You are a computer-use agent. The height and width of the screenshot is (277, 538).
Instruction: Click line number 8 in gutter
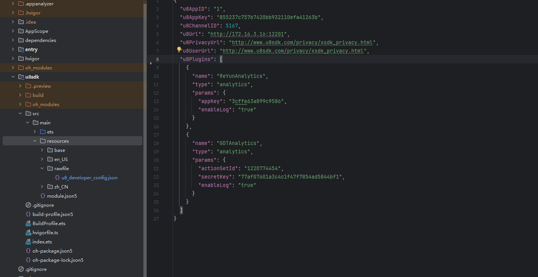[x=157, y=59]
